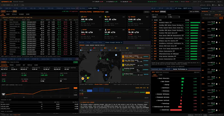Click the Cotton commodity icon
This screenshot has height=116, width=224.
tap(129, 30)
